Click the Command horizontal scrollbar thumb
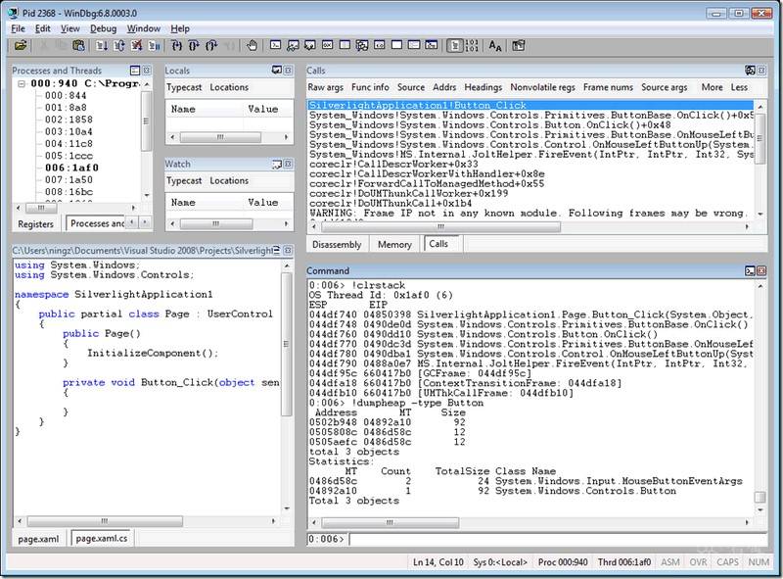 point(390,522)
